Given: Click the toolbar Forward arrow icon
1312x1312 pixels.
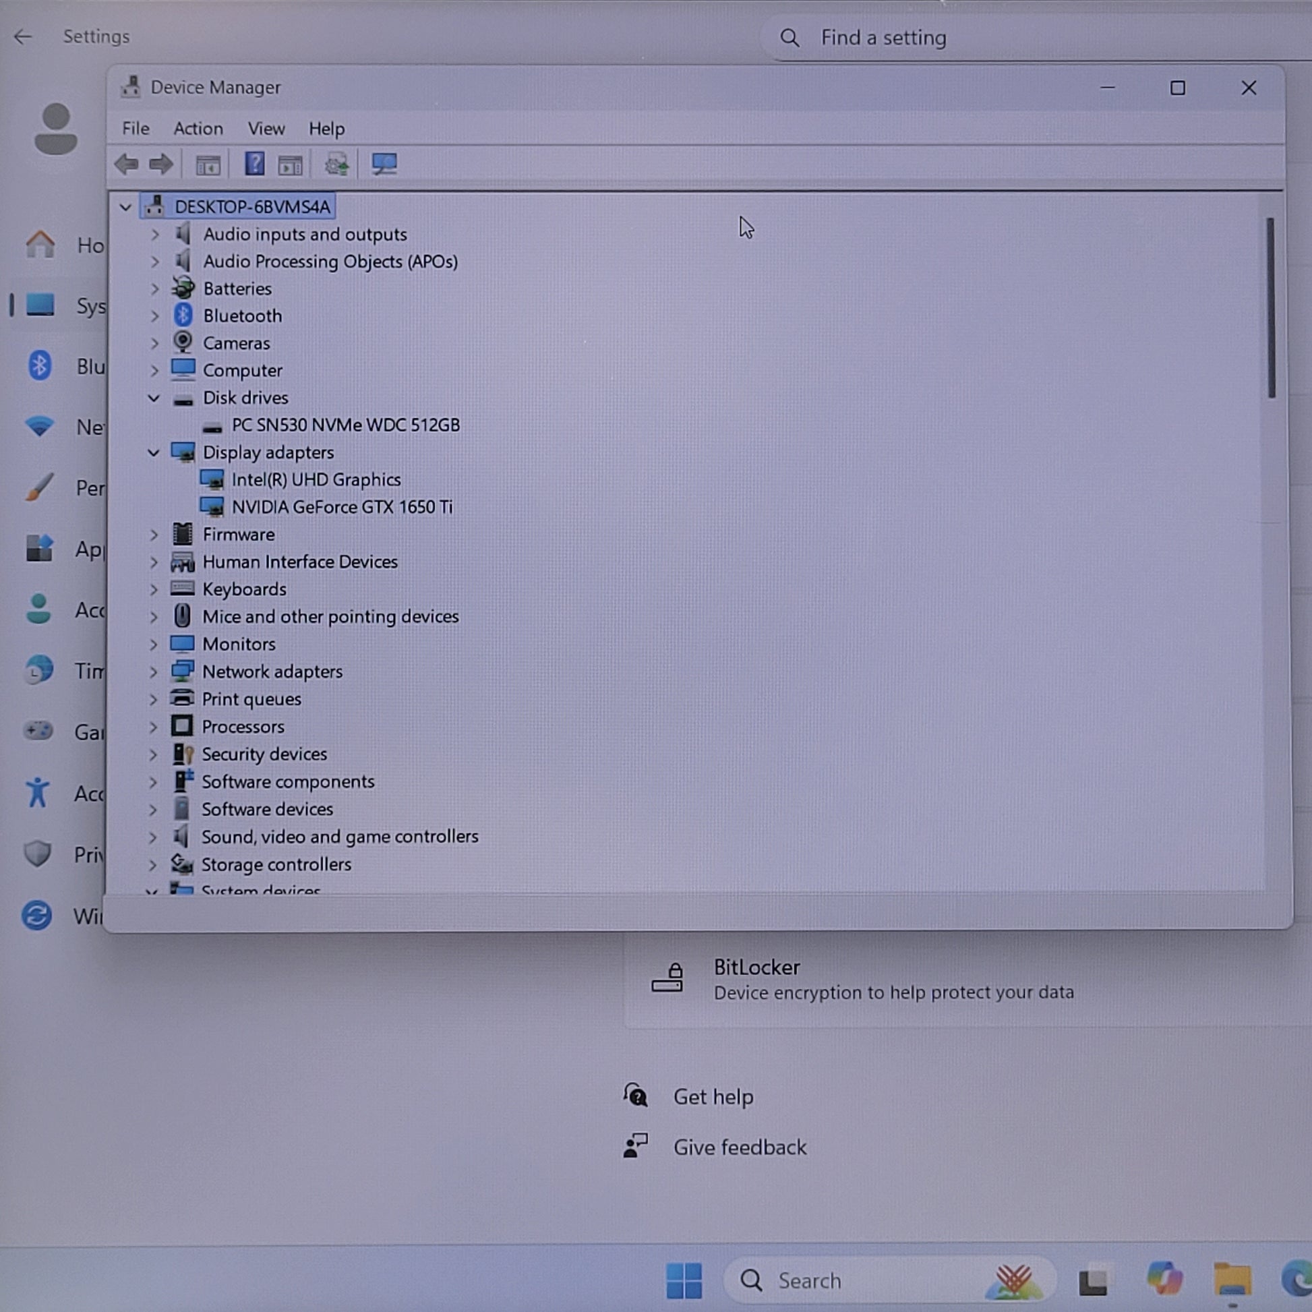Looking at the screenshot, I should coord(162,164).
